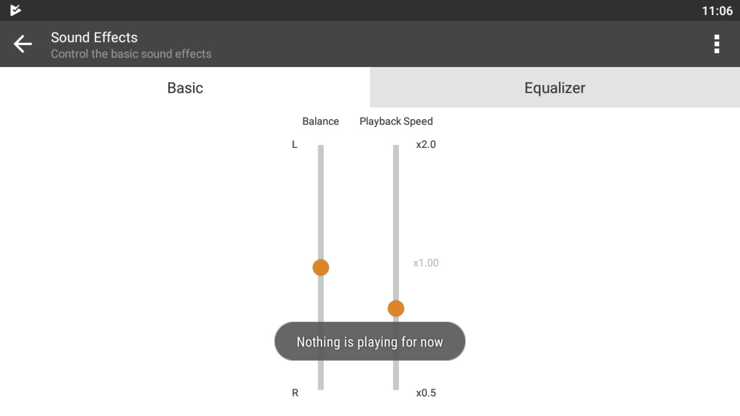Click the Playback Speed slider orange thumb

[396, 308]
